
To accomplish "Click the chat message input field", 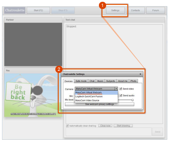I will pos(108,132).
